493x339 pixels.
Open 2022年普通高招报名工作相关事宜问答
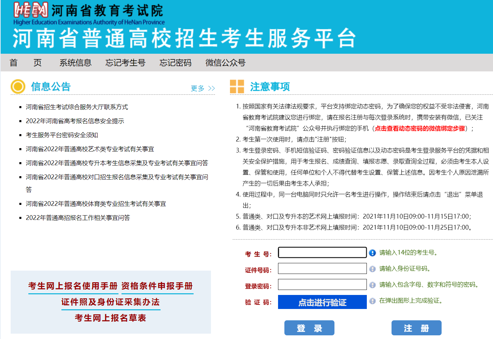pos(78,218)
